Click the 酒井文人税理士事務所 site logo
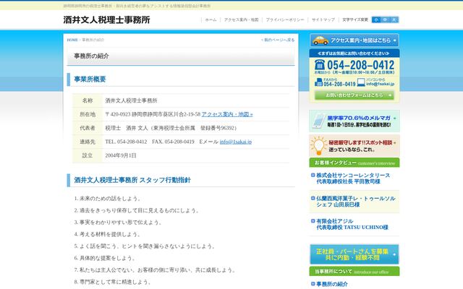The width and height of the screenshot is (463, 289). (x=106, y=20)
